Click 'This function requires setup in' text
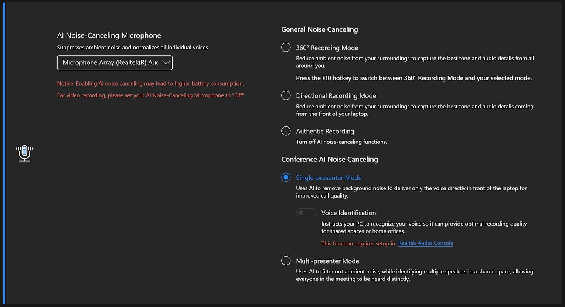 coord(358,243)
